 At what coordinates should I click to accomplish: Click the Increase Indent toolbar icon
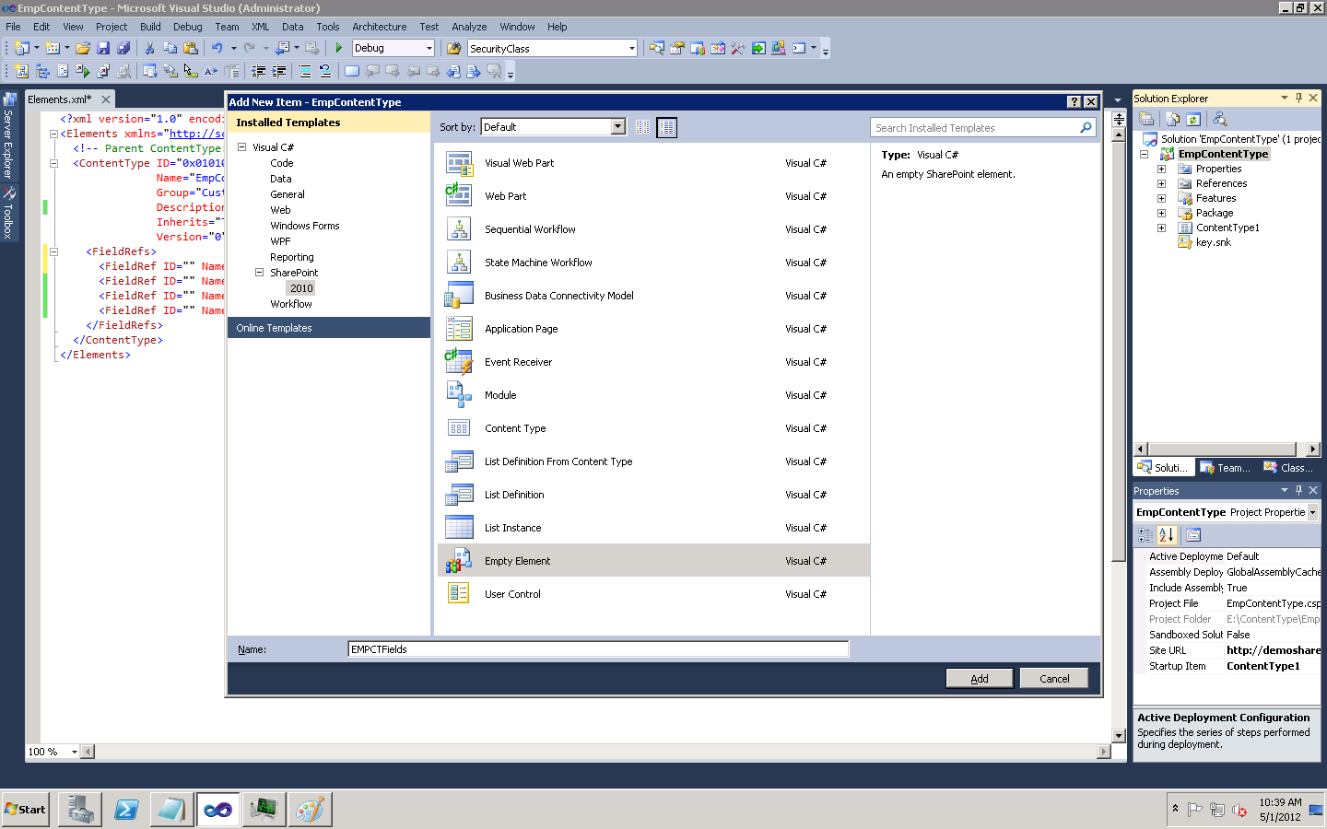278,71
